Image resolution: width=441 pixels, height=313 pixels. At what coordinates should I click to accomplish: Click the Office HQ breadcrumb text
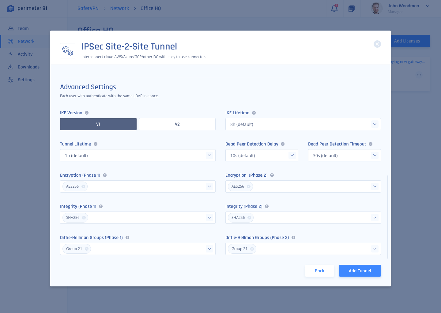(x=151, y=8)
